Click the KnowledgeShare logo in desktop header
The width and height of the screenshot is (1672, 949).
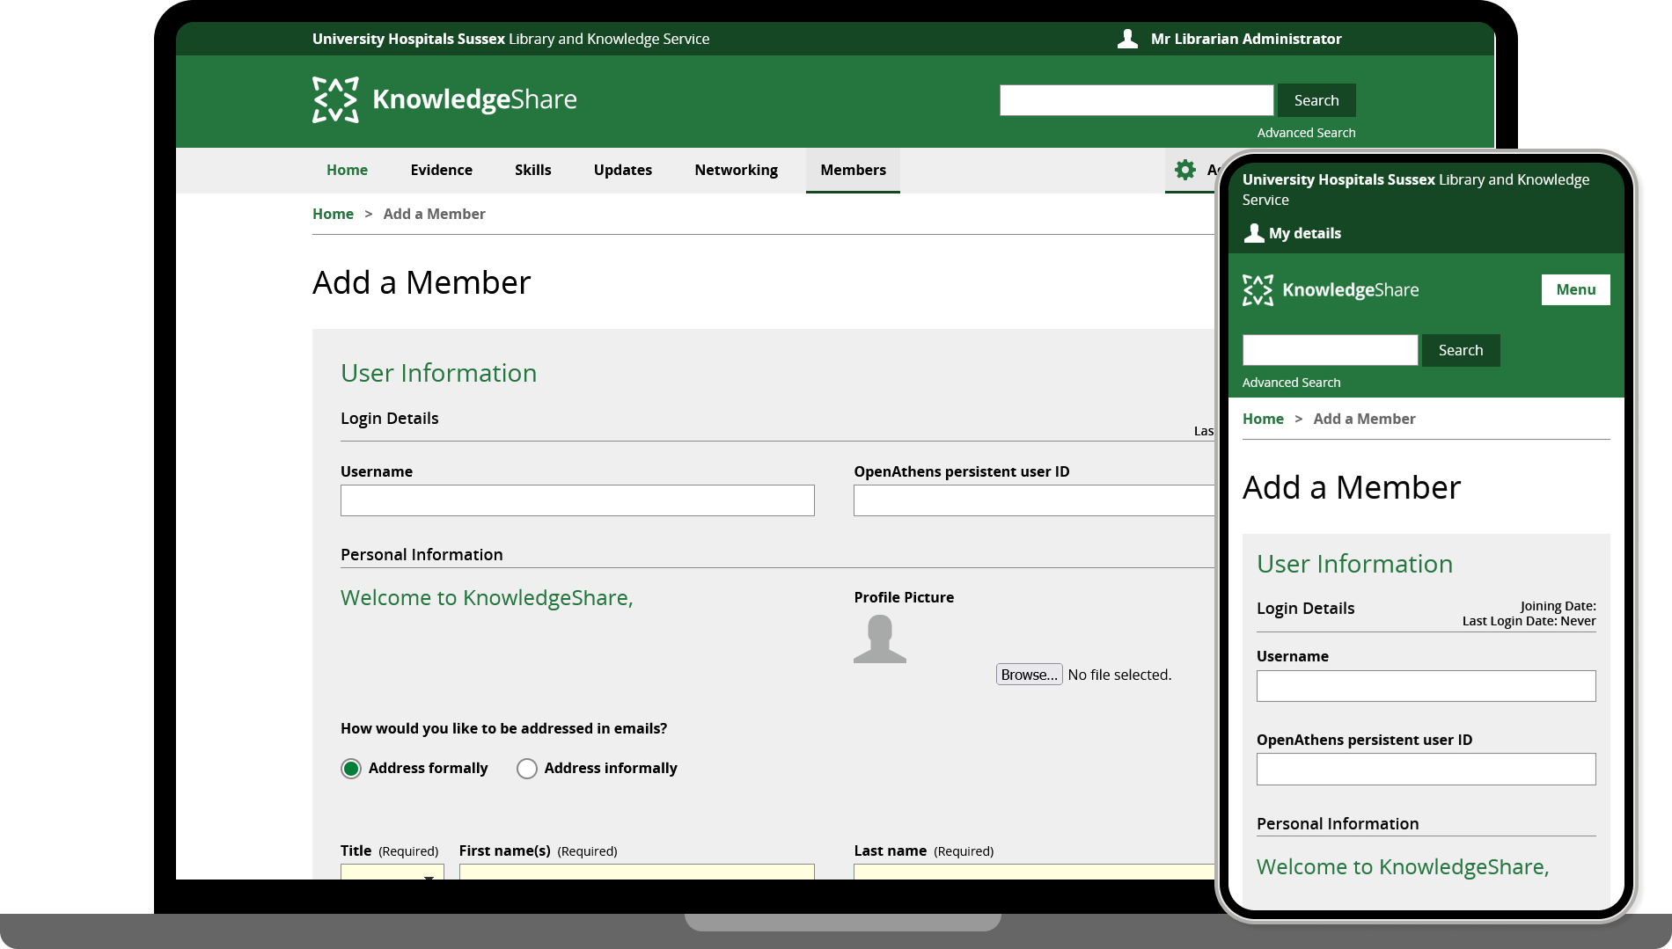coord(444,99)
